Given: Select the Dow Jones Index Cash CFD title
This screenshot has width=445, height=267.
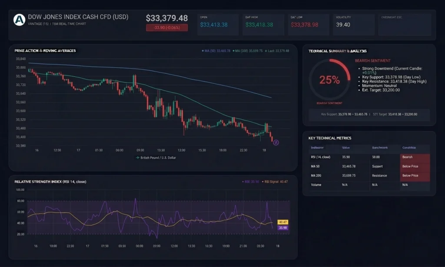Looking at the screenshot, I should 78,17.
